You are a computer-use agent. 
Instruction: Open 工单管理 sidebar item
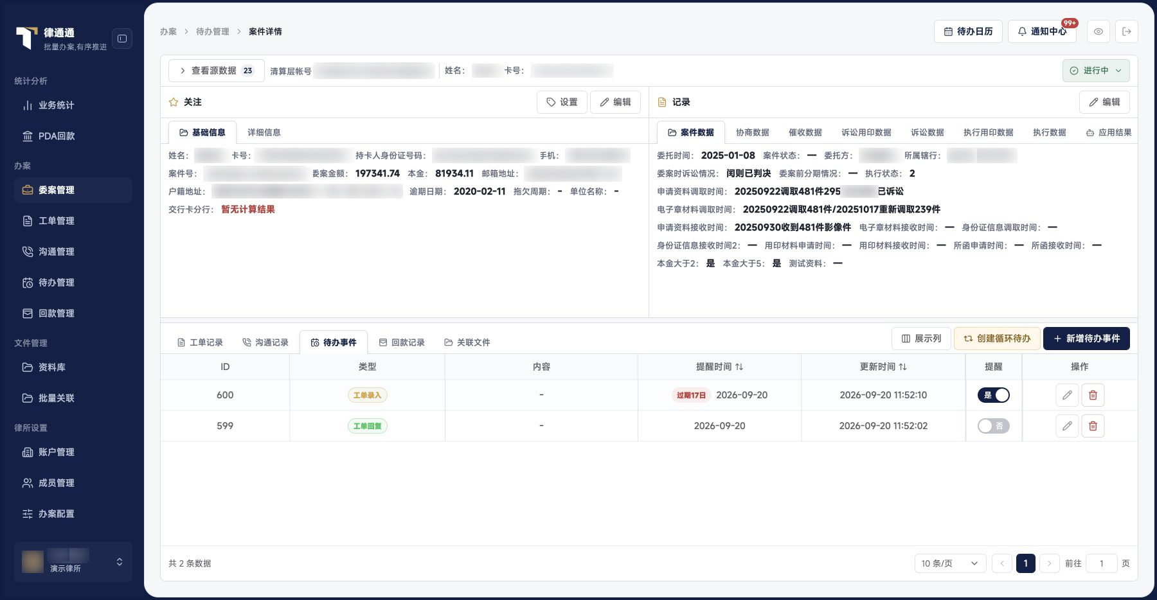click(x=73, y=221)
